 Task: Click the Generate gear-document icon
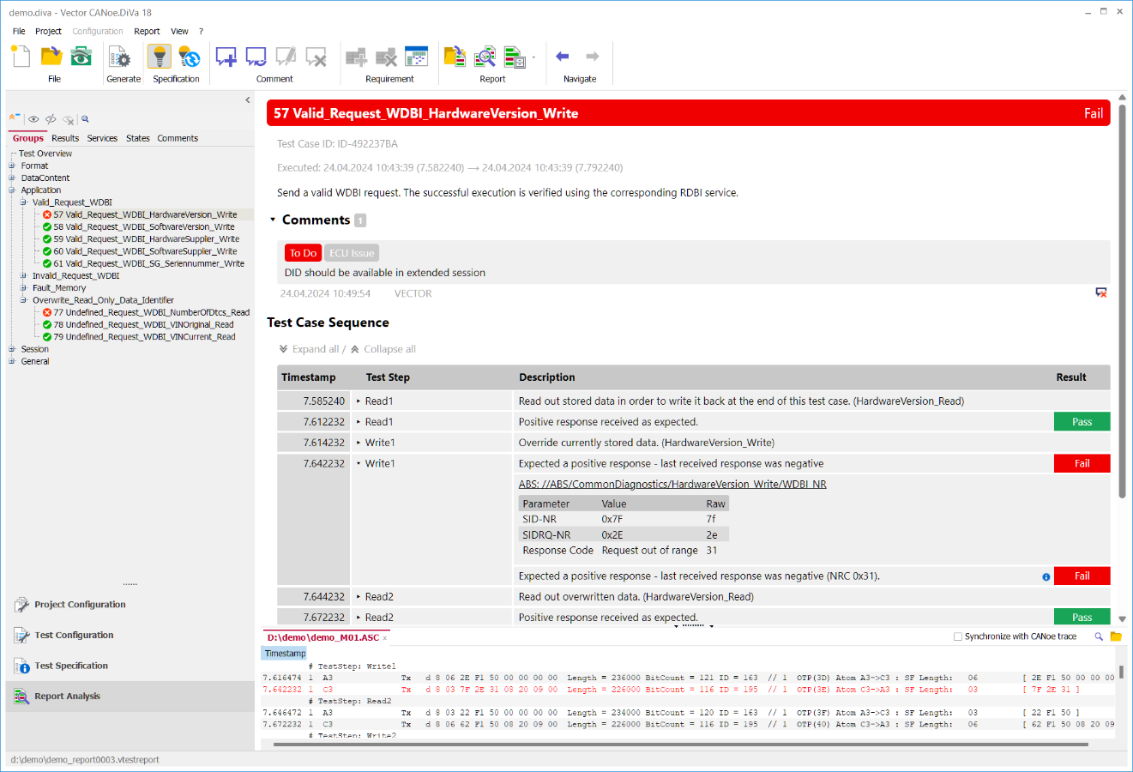point(119,57)
